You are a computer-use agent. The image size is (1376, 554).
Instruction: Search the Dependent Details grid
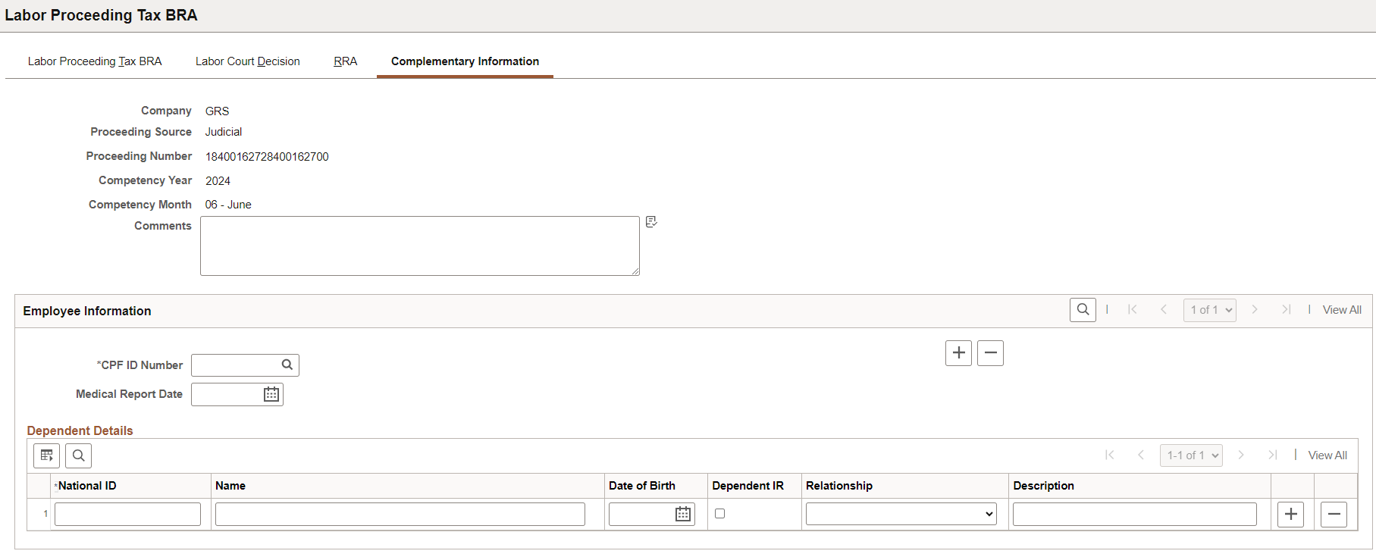79,455
